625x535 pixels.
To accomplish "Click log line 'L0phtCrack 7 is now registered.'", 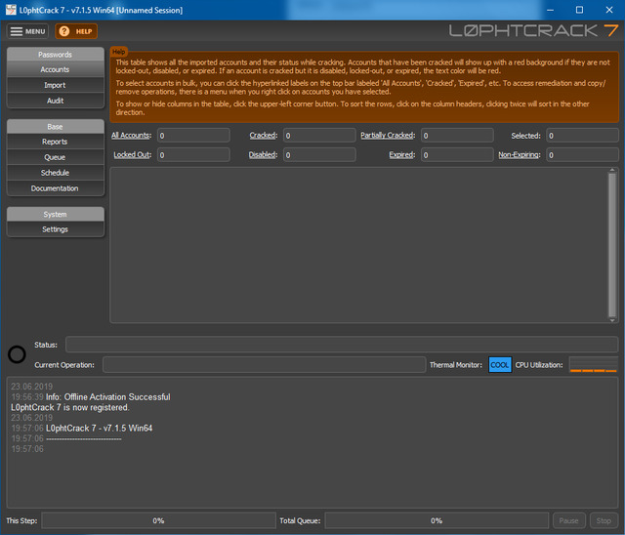I will tap(70, 407).
